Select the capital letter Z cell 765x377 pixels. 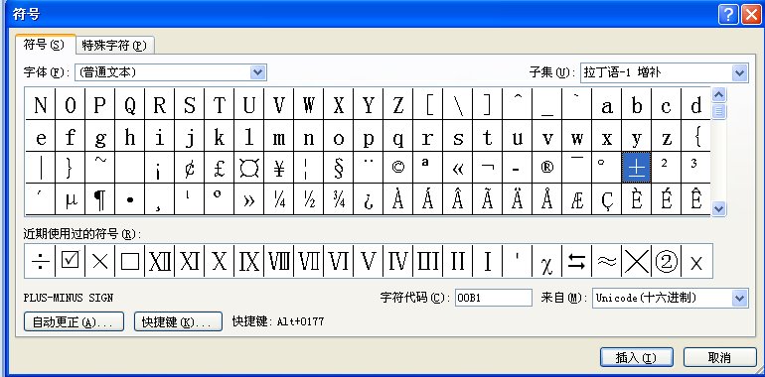point(398,104)
